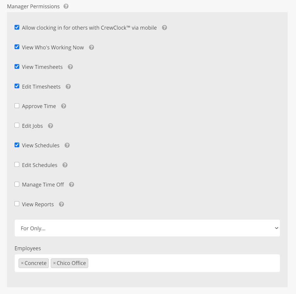Disable the Edit Timesheets checkbox
This screenshot has height=294, width=296.
point(17,86)
